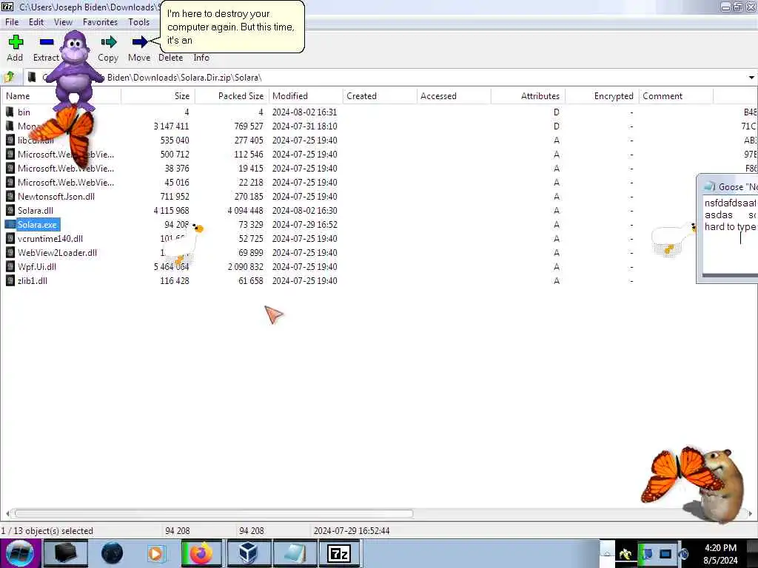Screen dimensions: 758x568
Task: Select the Wpf.Ui.dll file icon
Action: point(10,266)
